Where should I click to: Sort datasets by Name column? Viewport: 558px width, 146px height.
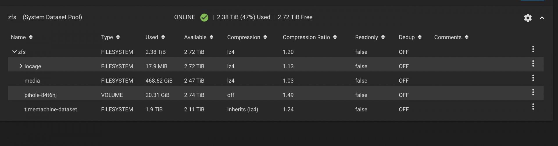[x=22, y=37]
